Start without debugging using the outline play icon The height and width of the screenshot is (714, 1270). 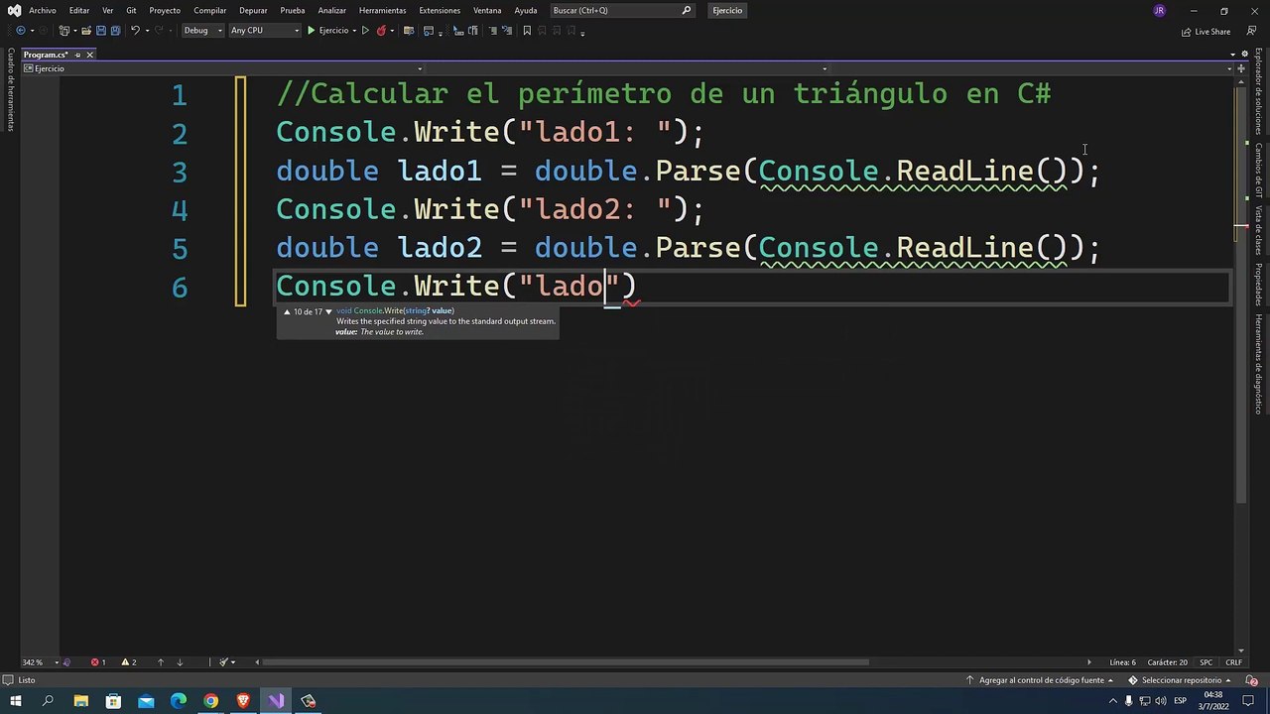[x=365, y=31]
